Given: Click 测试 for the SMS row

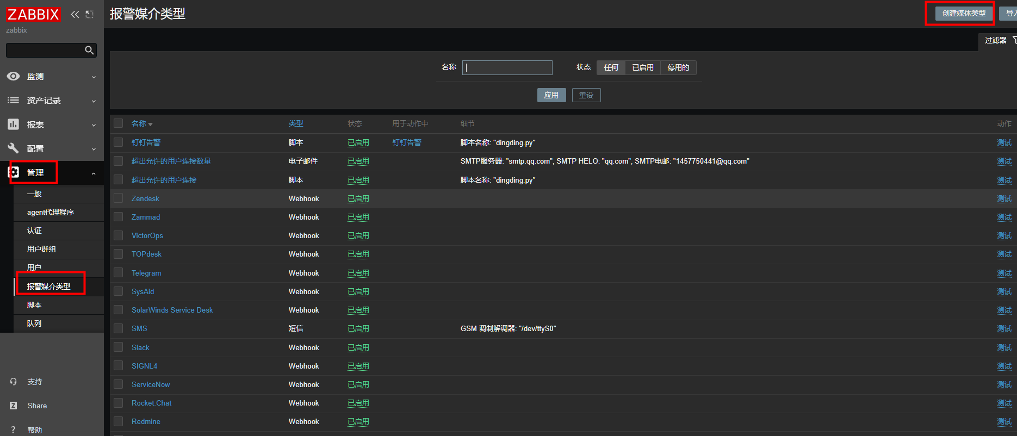Looking at the screenshot, I should 1004,328.
